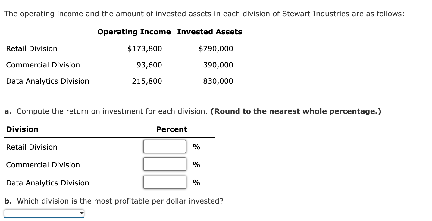Select the $790,000 invested assets value

pos(215,48)
